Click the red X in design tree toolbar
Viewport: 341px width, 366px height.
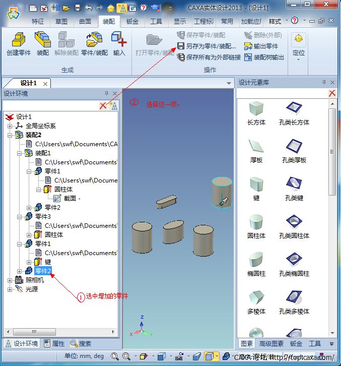coord(103,106)
